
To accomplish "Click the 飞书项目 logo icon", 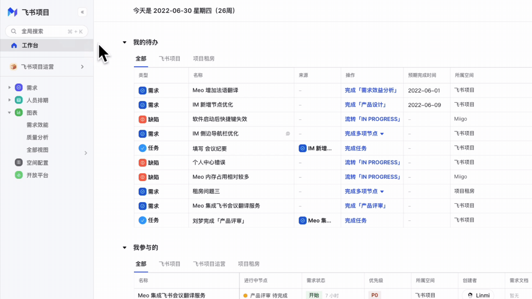I will click(x=12, y=12).
